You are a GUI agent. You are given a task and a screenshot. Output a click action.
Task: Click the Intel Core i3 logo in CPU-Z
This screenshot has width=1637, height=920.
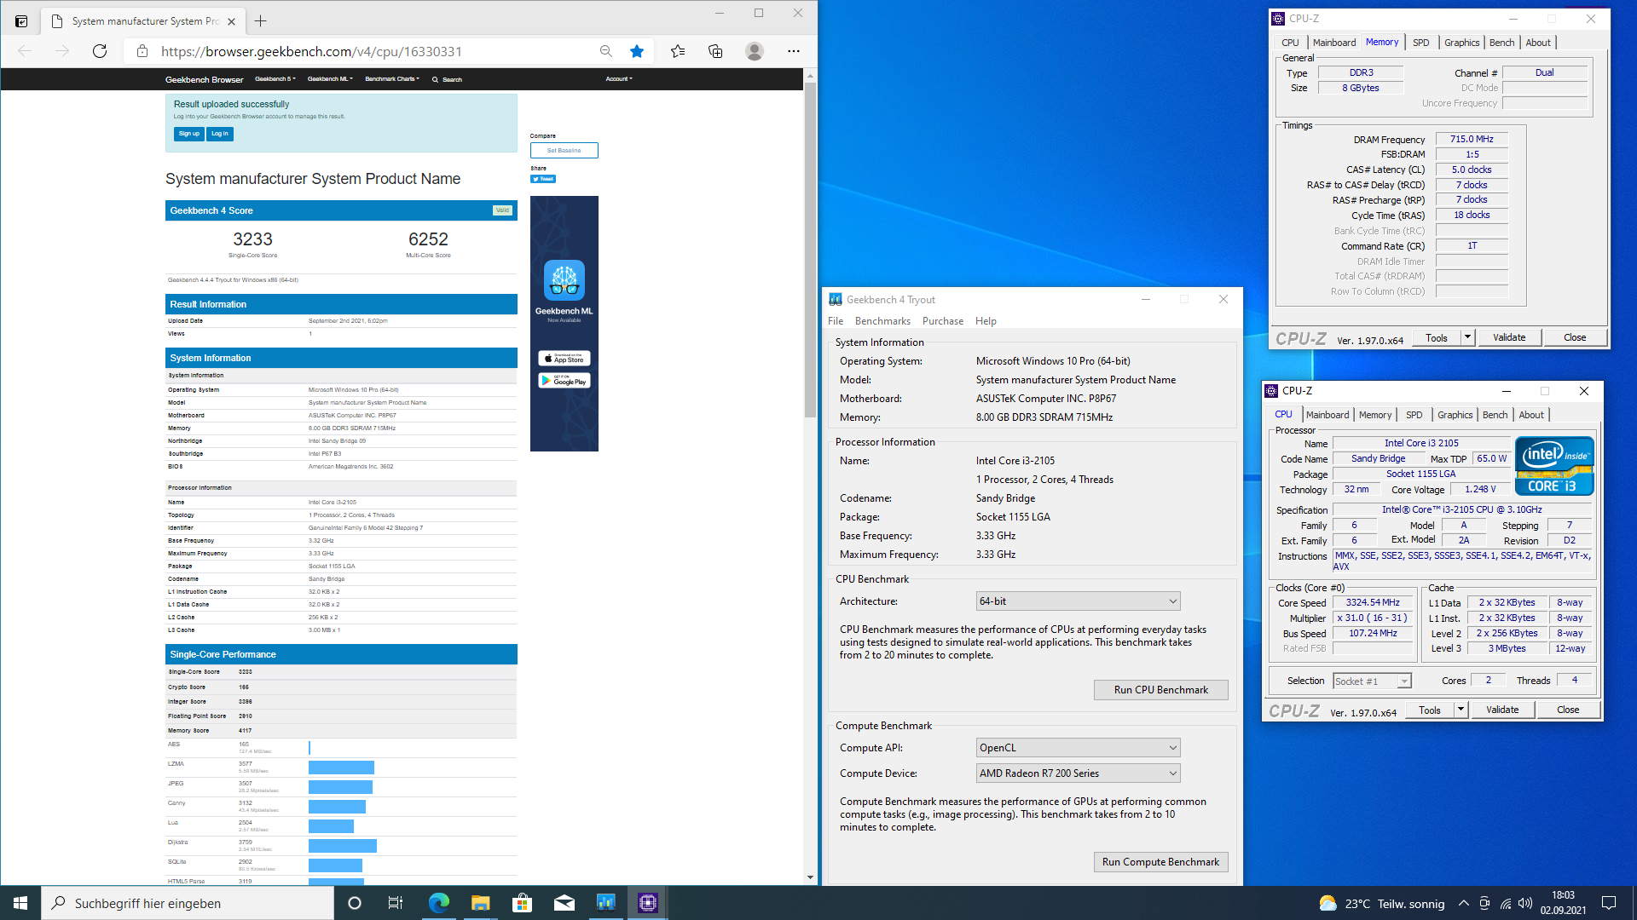[1553, 466]
